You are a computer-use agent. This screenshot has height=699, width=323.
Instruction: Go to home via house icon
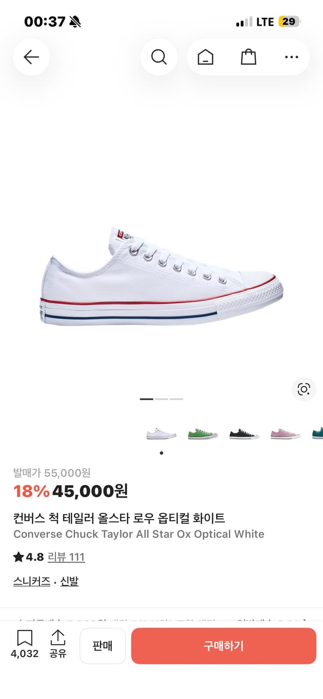[206, 57]
